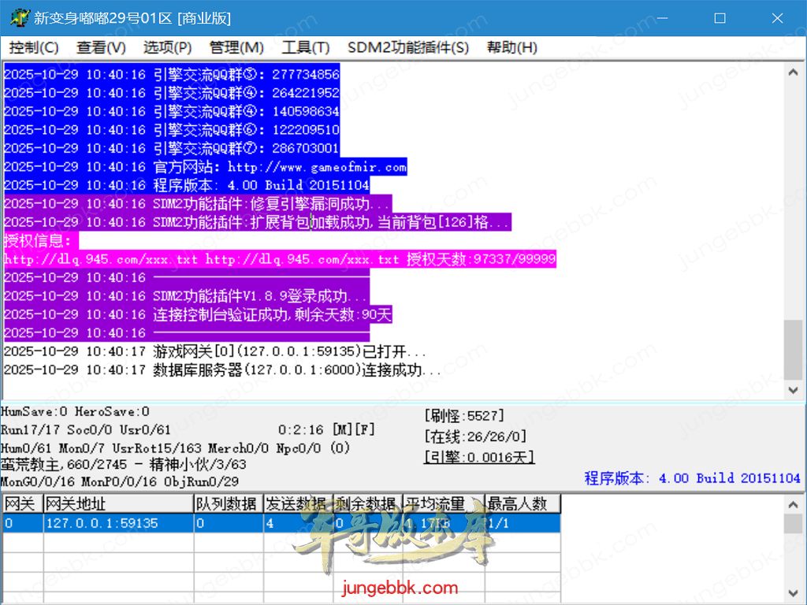Click the 网关 column header

pos(21,503)
